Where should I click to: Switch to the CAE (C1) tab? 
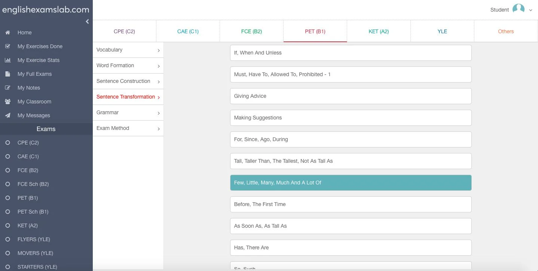click(188, 31)
